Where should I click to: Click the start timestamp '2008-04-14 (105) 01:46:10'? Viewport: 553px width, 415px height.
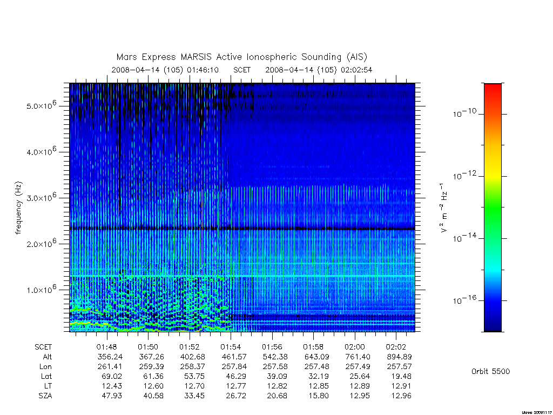[x=165, y=70]
